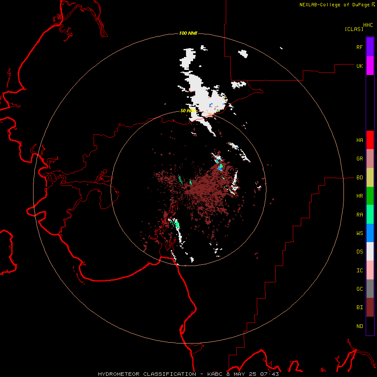Click the KABC radar site identifier
The image size is (377, 377).
(215, 374)
